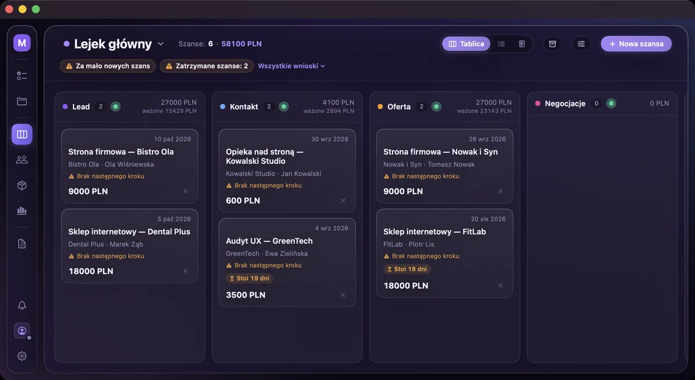The height and width of the screenshot is (380, 695).
Task: Click the '10 paź 2026' date
Action: [173, 139]
